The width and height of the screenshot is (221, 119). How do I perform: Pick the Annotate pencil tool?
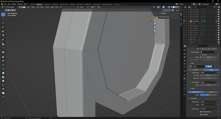point(3,40)
